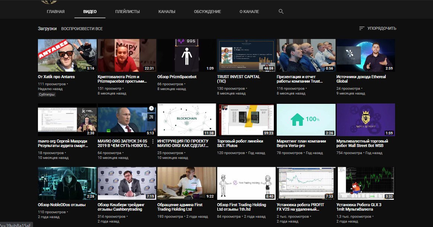433x227 pixels.
Task: Open channel search magnifier icon
Action: [281, 12]
